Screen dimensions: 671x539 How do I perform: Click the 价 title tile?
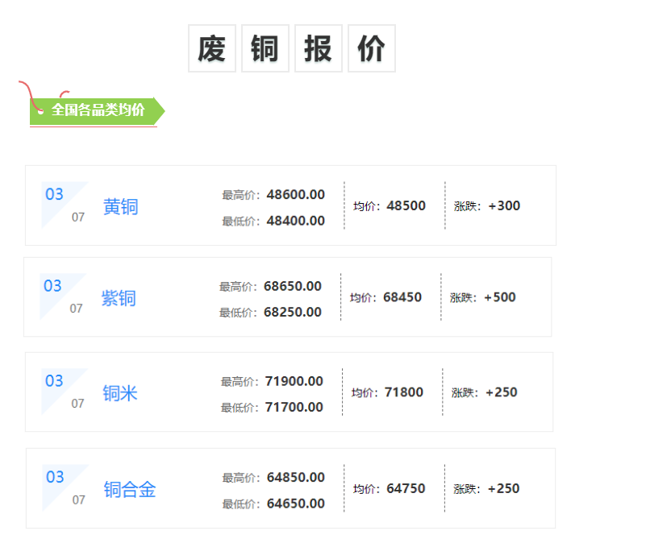(x=372, y=49)
